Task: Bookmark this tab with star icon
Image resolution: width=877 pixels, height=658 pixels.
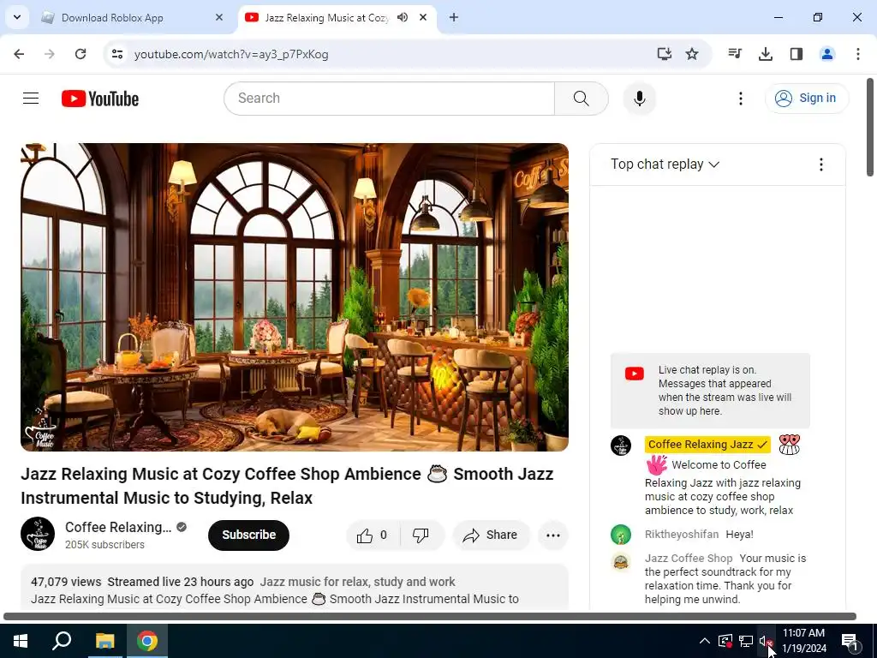Action: (x=692, y=54)
